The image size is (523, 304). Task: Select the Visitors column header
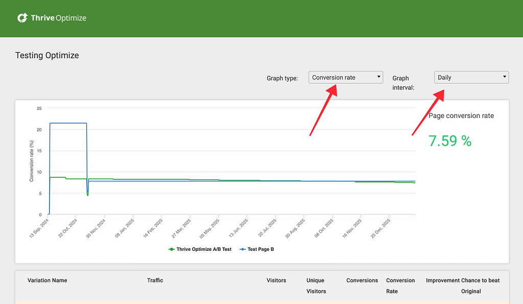(276, 280)
